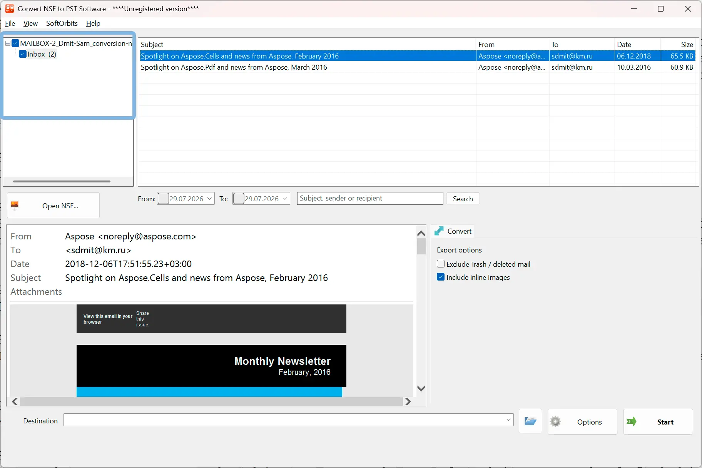Open the From date picker dropdown
The image size is (702, 468).
click(209, 199)
